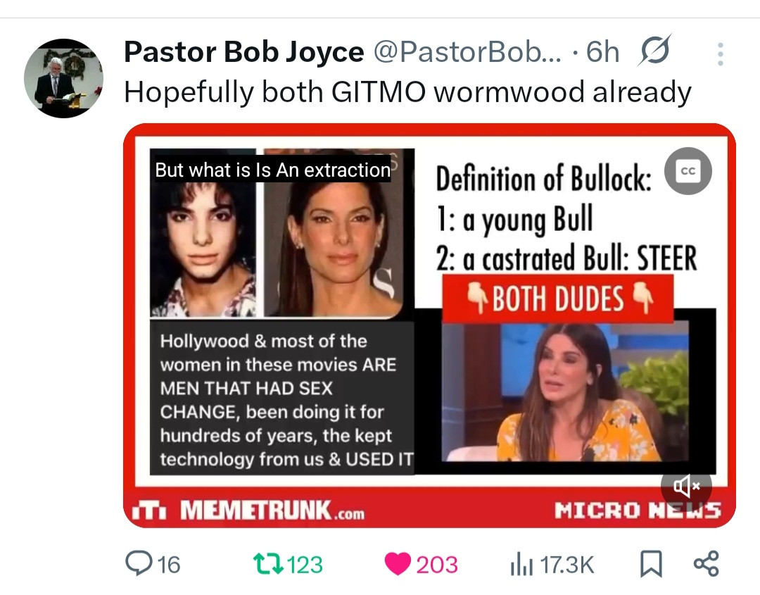Click the Grok slashed-circle icon
760x595 pixels.
[x=654, y=50]
